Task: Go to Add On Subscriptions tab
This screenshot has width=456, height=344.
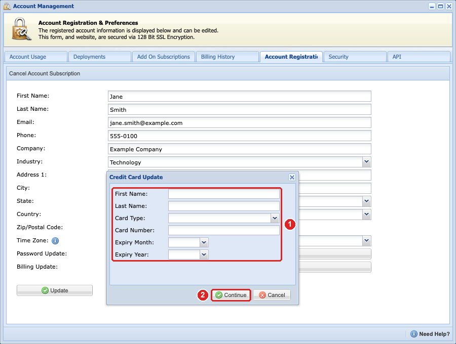Action: 164,57
